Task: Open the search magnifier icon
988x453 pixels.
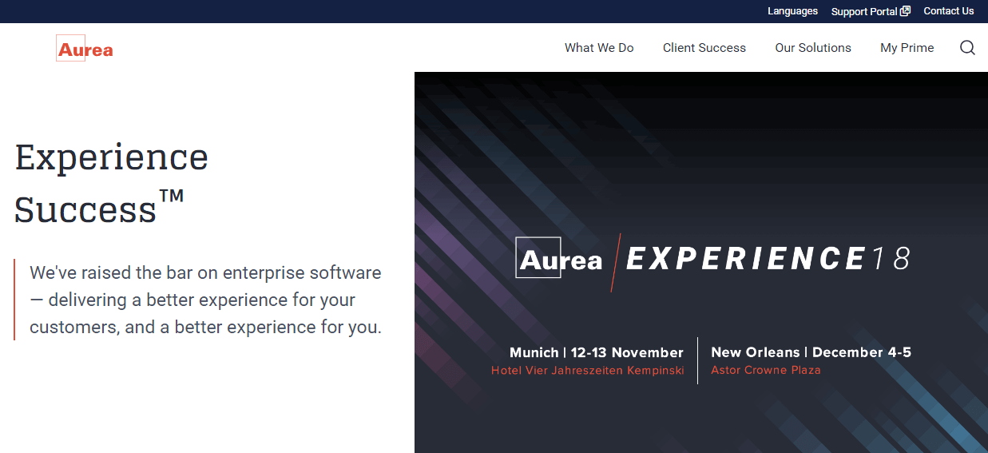Action: (967, 48)
